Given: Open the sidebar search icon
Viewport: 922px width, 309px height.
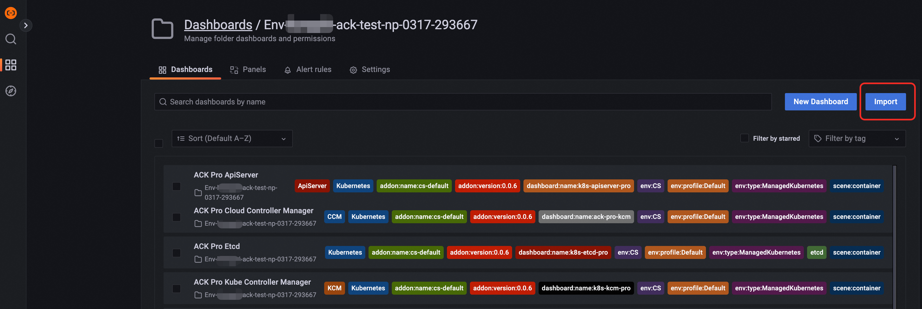Looking at the screenshot, I should coord(11,39).
